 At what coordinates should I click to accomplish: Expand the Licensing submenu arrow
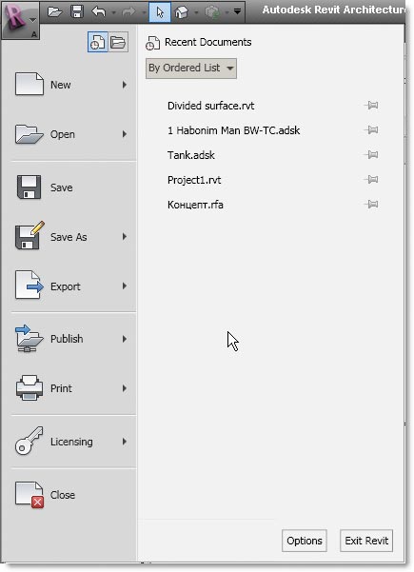[x=125, y=442]
